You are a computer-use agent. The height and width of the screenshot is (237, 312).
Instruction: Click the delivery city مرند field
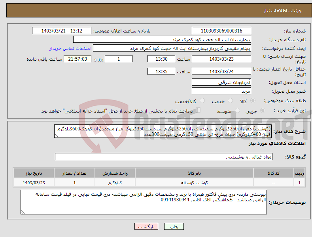point(221,91)
